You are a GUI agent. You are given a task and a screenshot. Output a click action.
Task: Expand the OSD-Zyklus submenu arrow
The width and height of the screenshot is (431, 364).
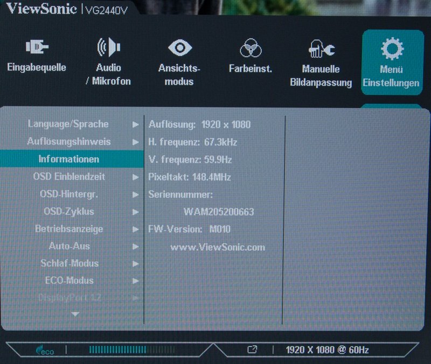pyautogui.click(x=135, y=212)
